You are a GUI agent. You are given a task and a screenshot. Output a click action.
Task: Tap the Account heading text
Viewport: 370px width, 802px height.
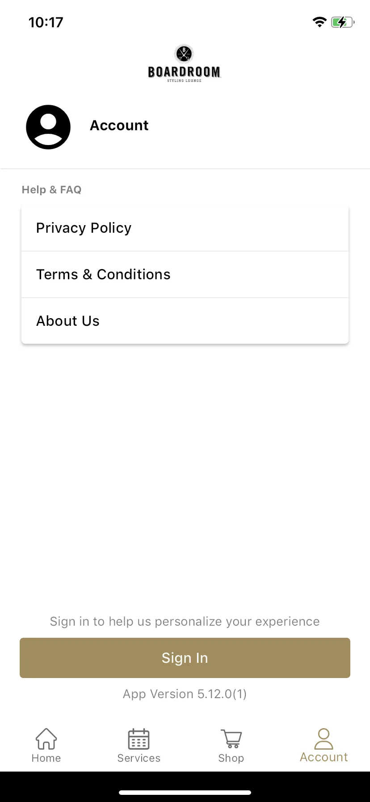pos(119,125)
